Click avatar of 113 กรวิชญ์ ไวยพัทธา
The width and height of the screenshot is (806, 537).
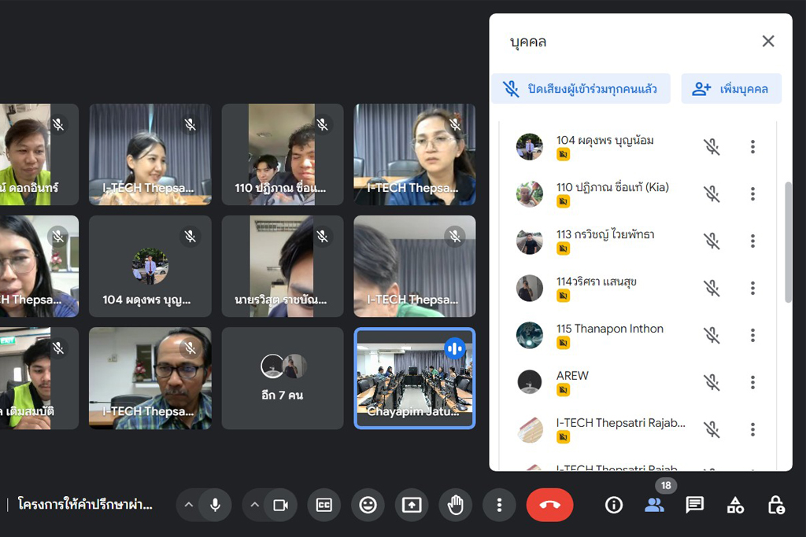tap(530, 241)
